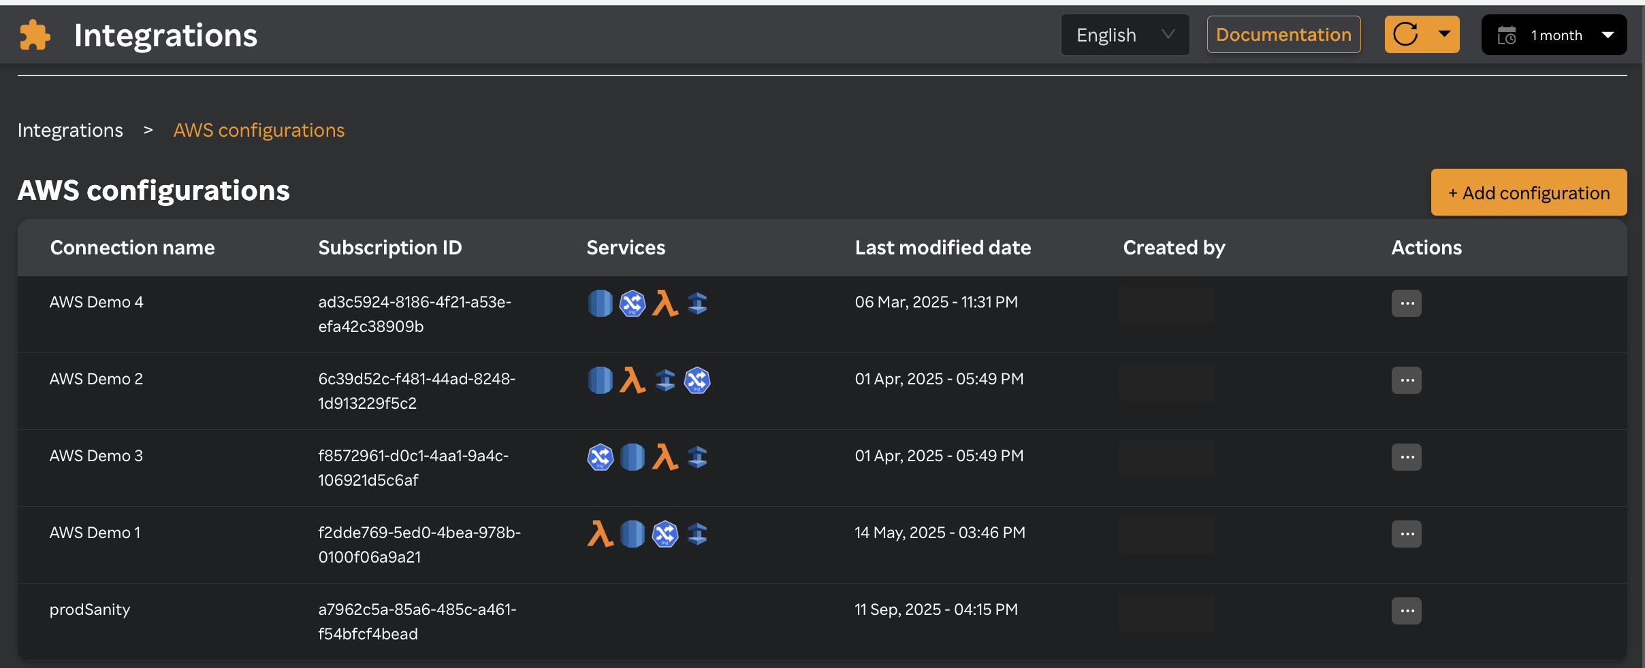
Task: Click the AWS Demo 2 last modified date
Action: coord(939,379)
